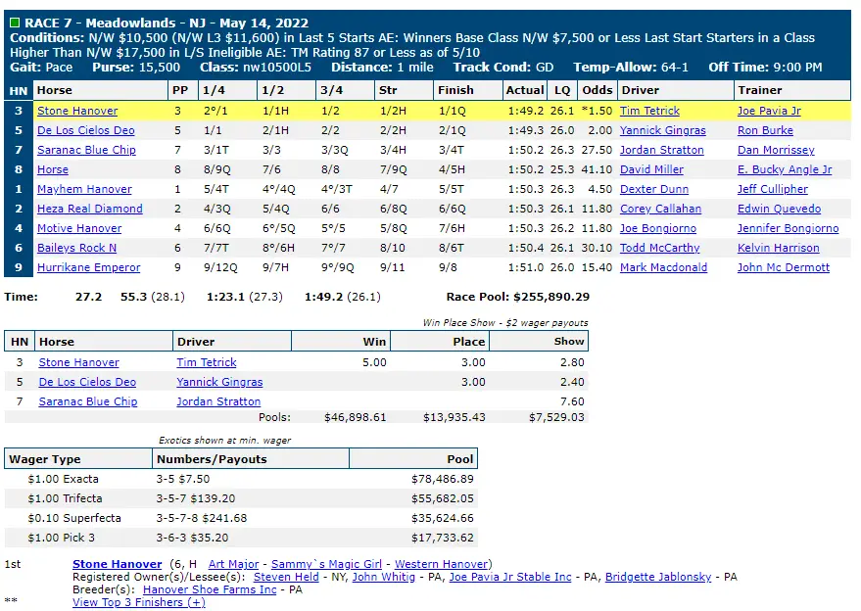Select the Win payout 5.00
The image size is (861, 611).
374,363
